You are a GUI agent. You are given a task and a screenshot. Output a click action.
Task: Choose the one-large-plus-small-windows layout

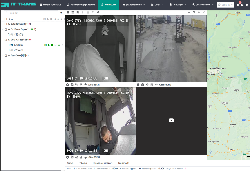click(x=78, y=12)
